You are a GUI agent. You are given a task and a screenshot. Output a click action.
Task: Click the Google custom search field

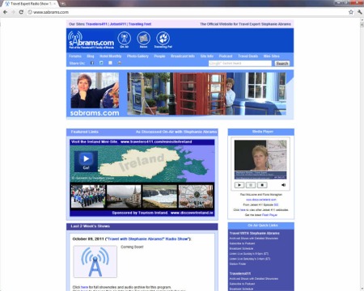(x=240, y=63)
